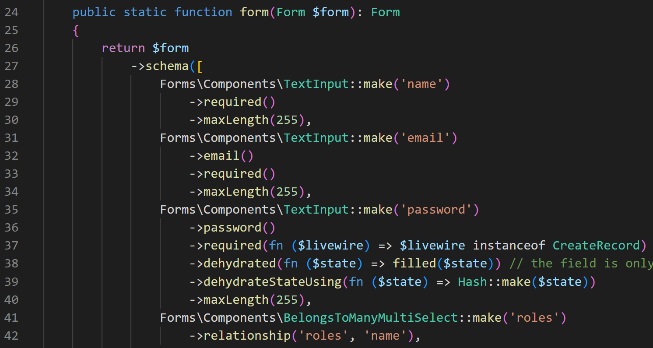Image resolution: width=653 pixels, height=348 pixels.
Task: Click line number 24 in the gutter
Action: coord(11,12)
